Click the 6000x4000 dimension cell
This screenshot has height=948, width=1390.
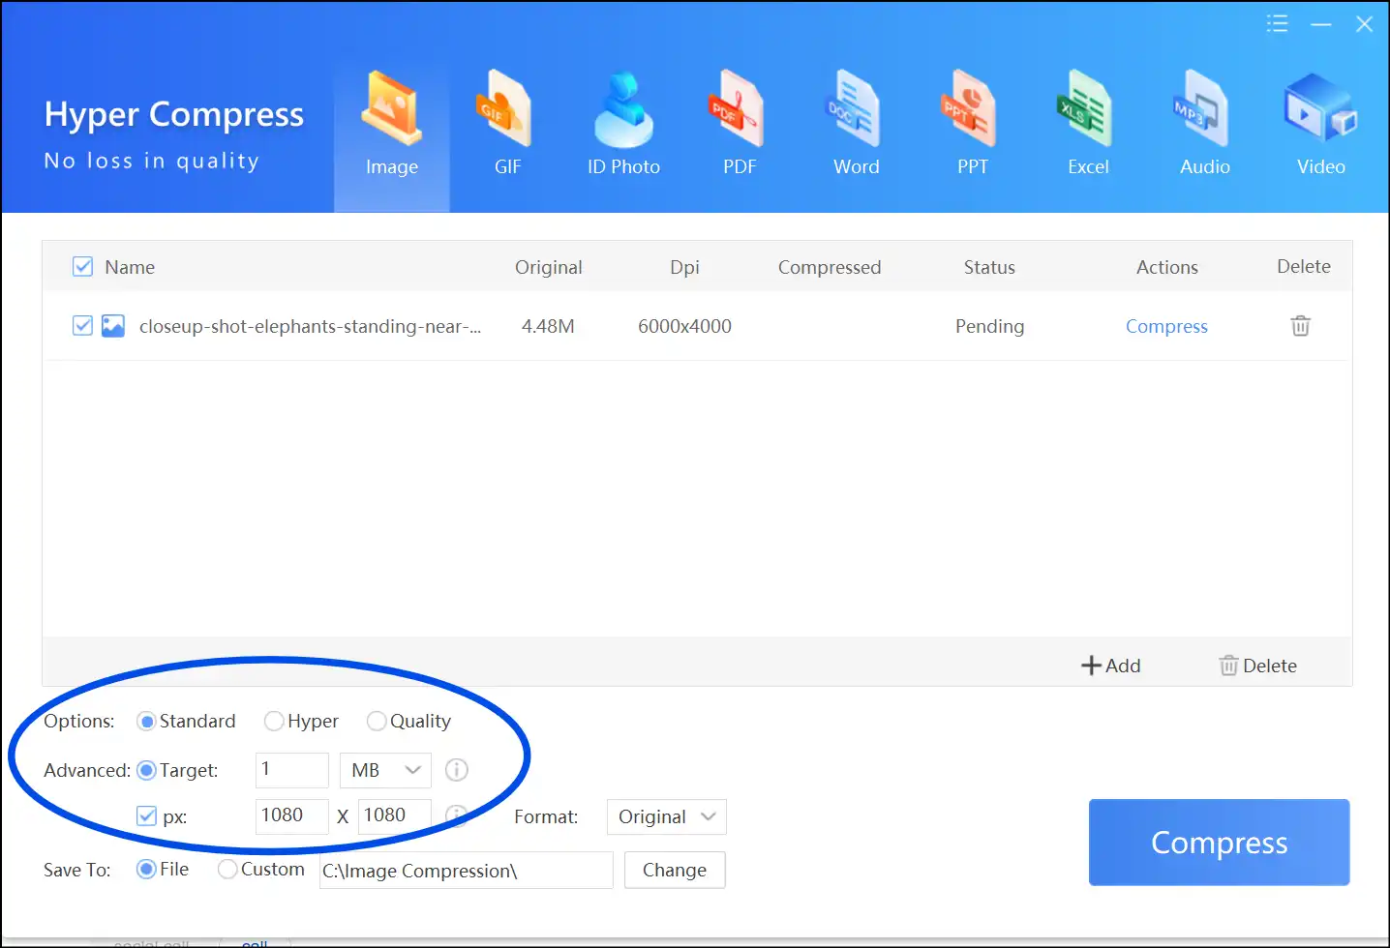(x=684, y=326)
